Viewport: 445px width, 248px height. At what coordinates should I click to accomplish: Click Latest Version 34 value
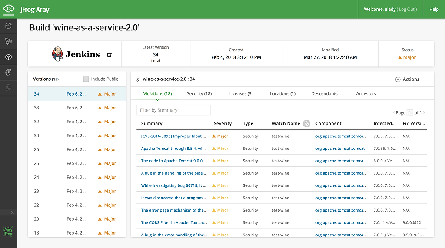click(x=156, y=55)
